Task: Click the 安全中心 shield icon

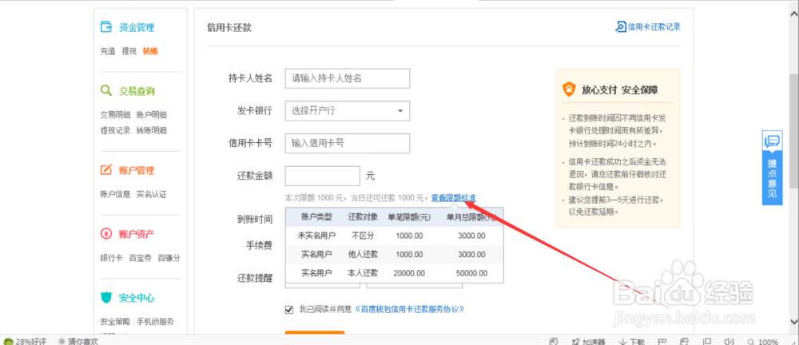Action: point(106,297)
